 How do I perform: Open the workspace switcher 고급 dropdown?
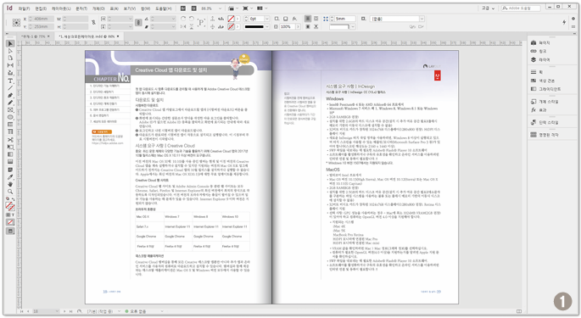coord(489,8)
